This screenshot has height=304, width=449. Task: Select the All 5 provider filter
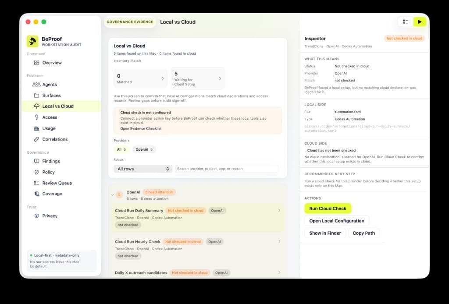tap(121, 149)
